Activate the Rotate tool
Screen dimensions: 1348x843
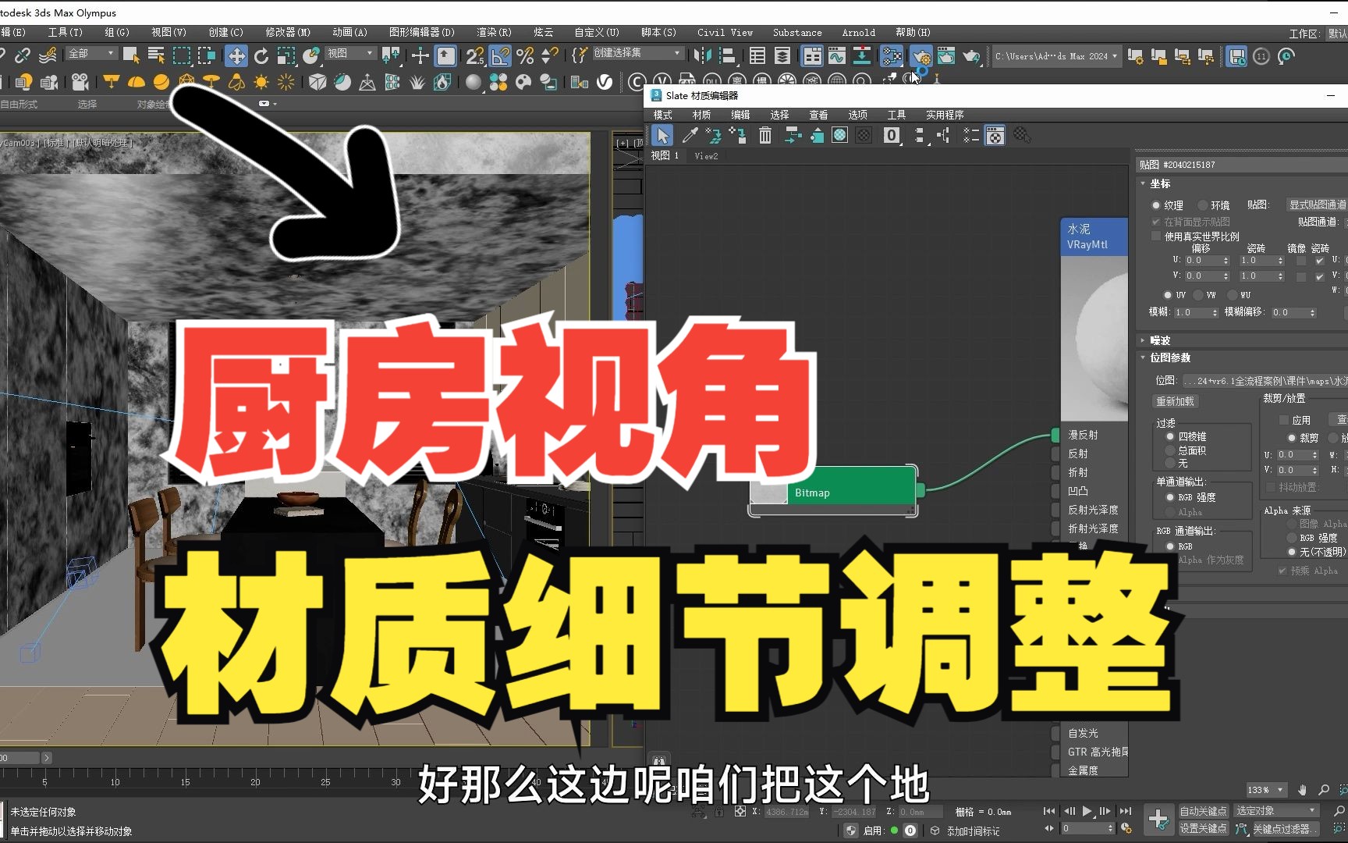[x=261, y=55]
